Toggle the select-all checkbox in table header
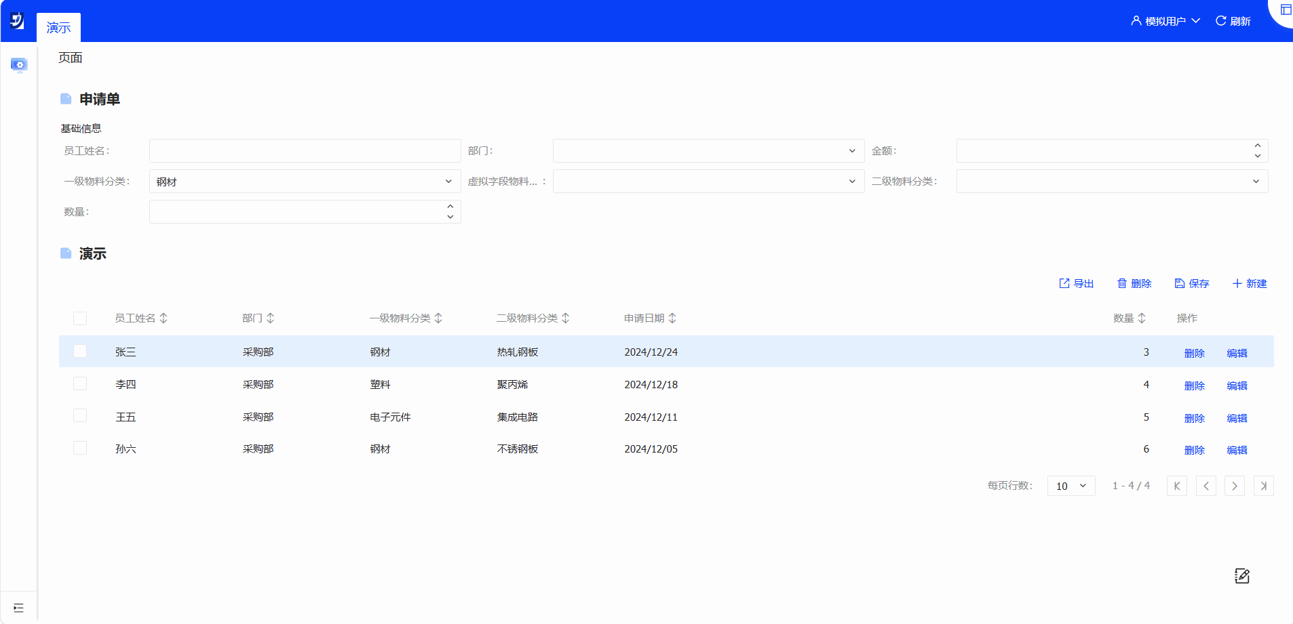 80,318
